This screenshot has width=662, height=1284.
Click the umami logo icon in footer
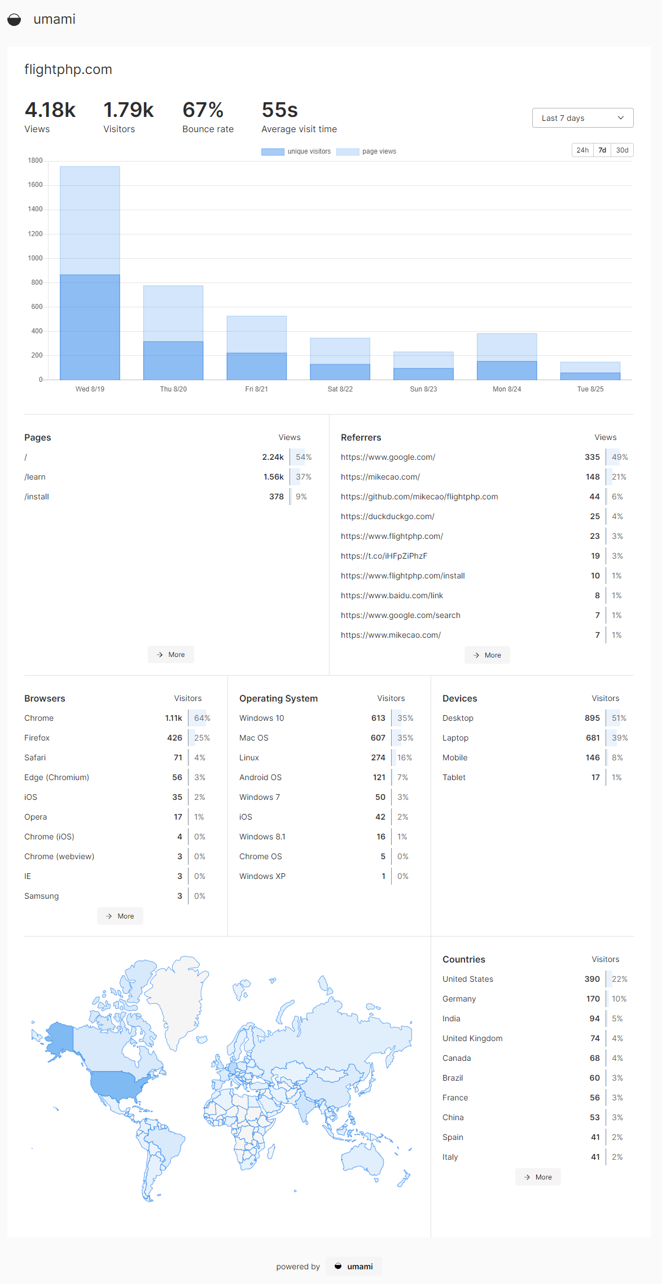click(338, 1266)
